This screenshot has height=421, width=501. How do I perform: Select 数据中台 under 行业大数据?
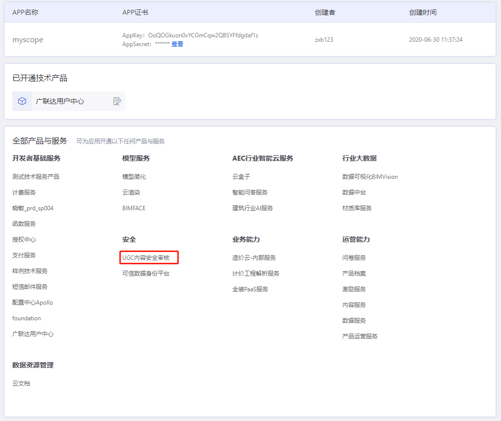354,192
